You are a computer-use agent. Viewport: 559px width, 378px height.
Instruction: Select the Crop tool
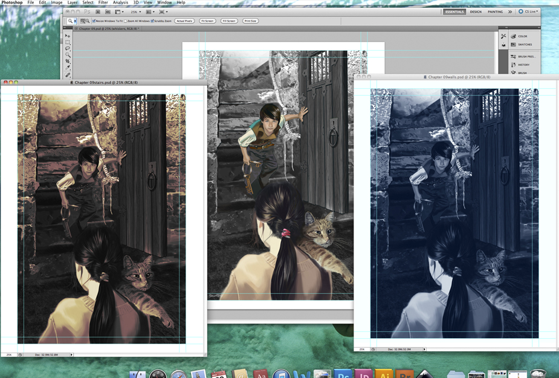[x=68, y=62]
